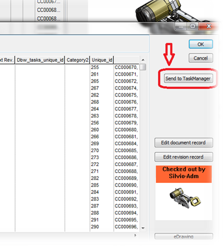Click cell CC000675
The image size is (224, 248).
click(x=127, y=95)
